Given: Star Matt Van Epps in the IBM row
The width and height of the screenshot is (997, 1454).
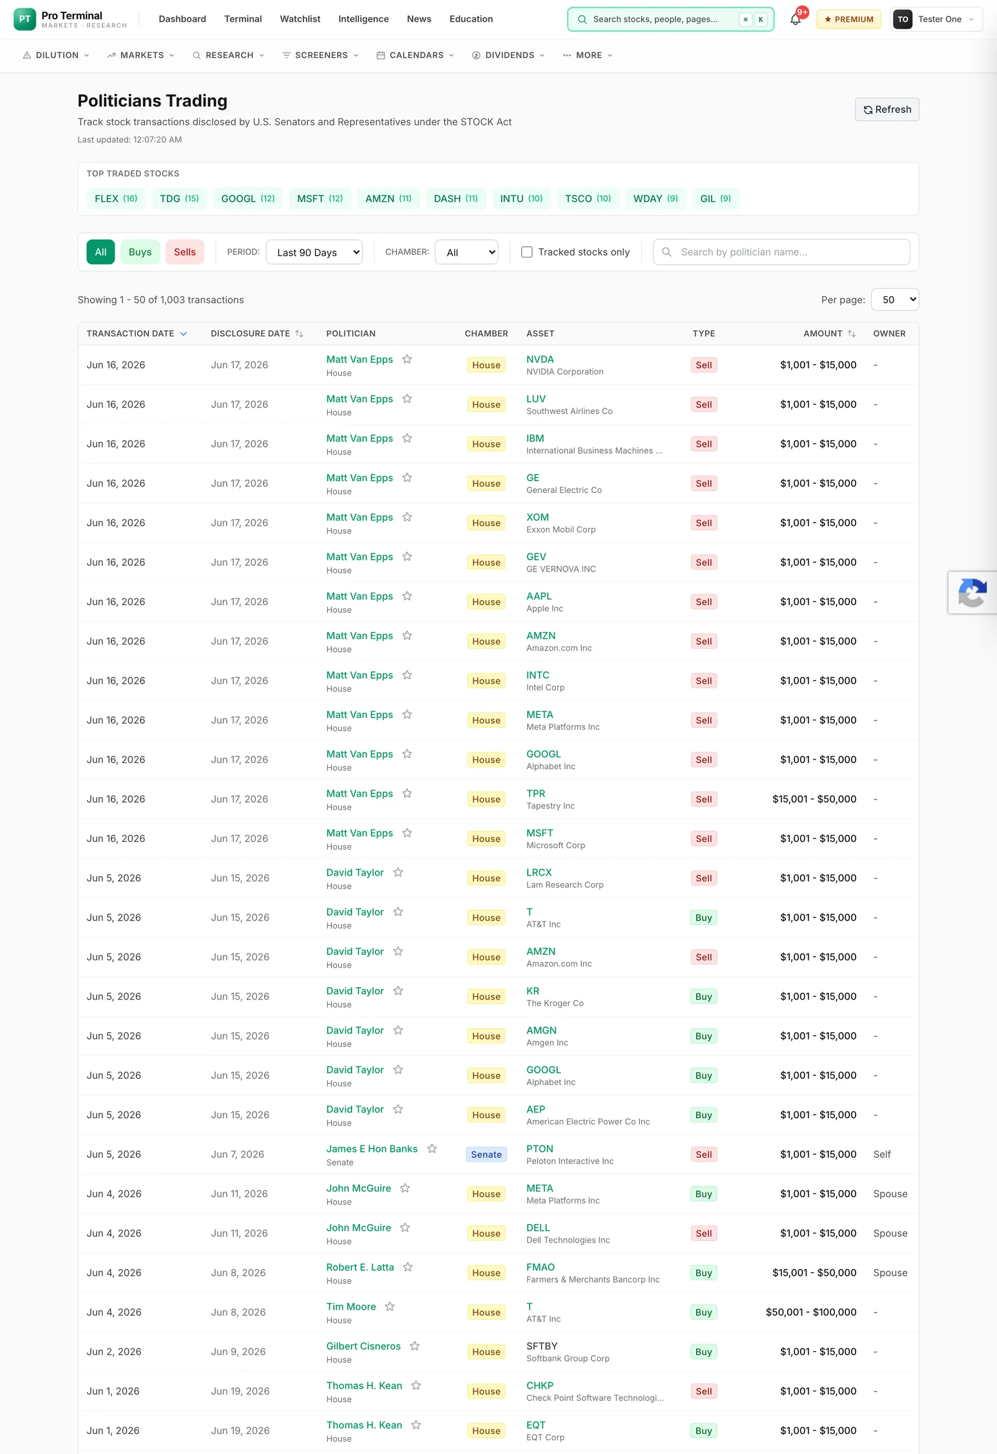Looking at the screenshot, I should point(407,438).
